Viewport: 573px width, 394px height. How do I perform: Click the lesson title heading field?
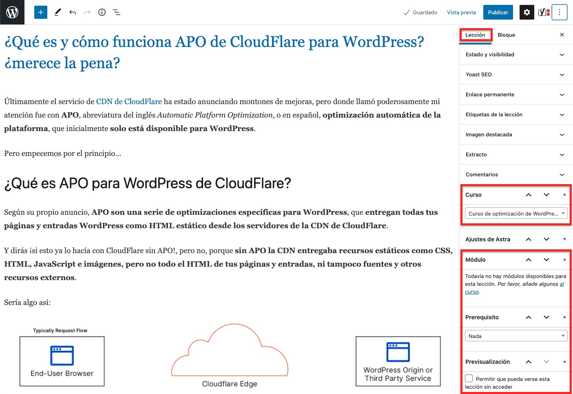214,52
